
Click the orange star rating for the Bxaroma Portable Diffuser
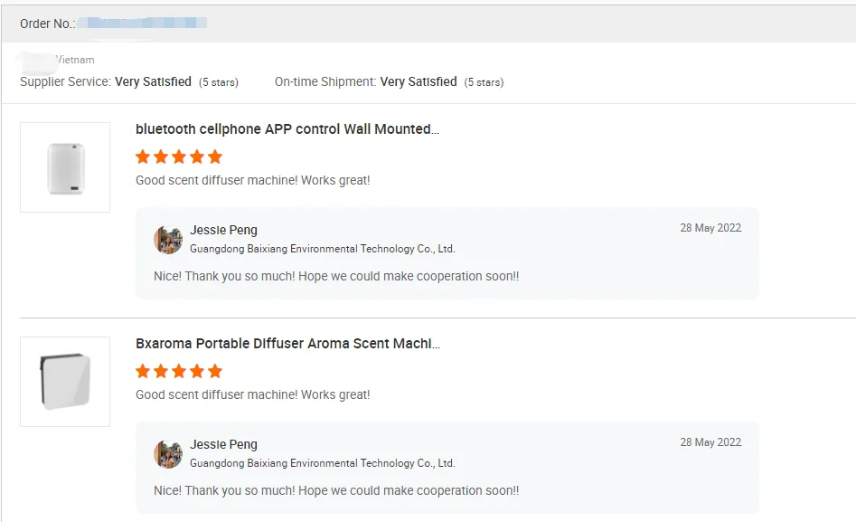click(179, 371)
